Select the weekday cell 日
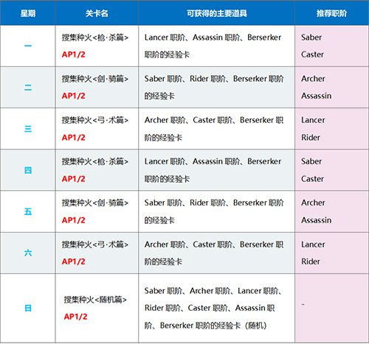Screen dimensions: 369x344 (x=28, y=308)
